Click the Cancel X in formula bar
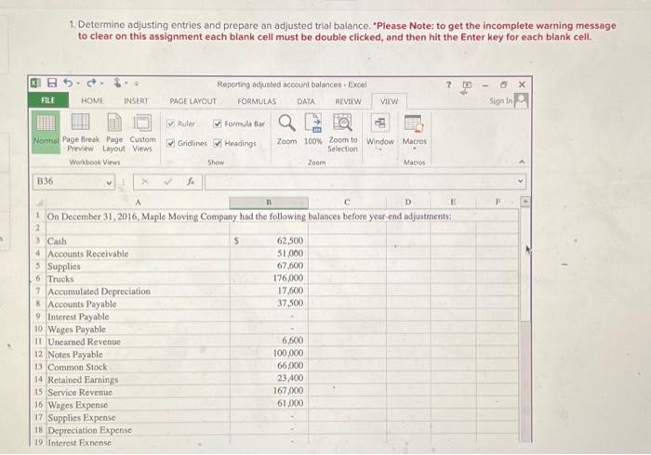Image resolution: width=651 pixels, height=455 pixels. point(145,181)
